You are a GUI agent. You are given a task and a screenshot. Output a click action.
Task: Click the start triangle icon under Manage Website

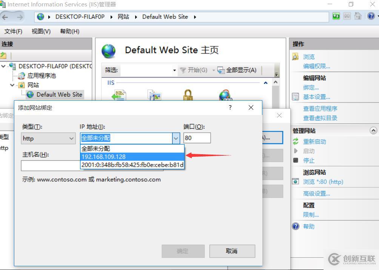coord(296,151)
